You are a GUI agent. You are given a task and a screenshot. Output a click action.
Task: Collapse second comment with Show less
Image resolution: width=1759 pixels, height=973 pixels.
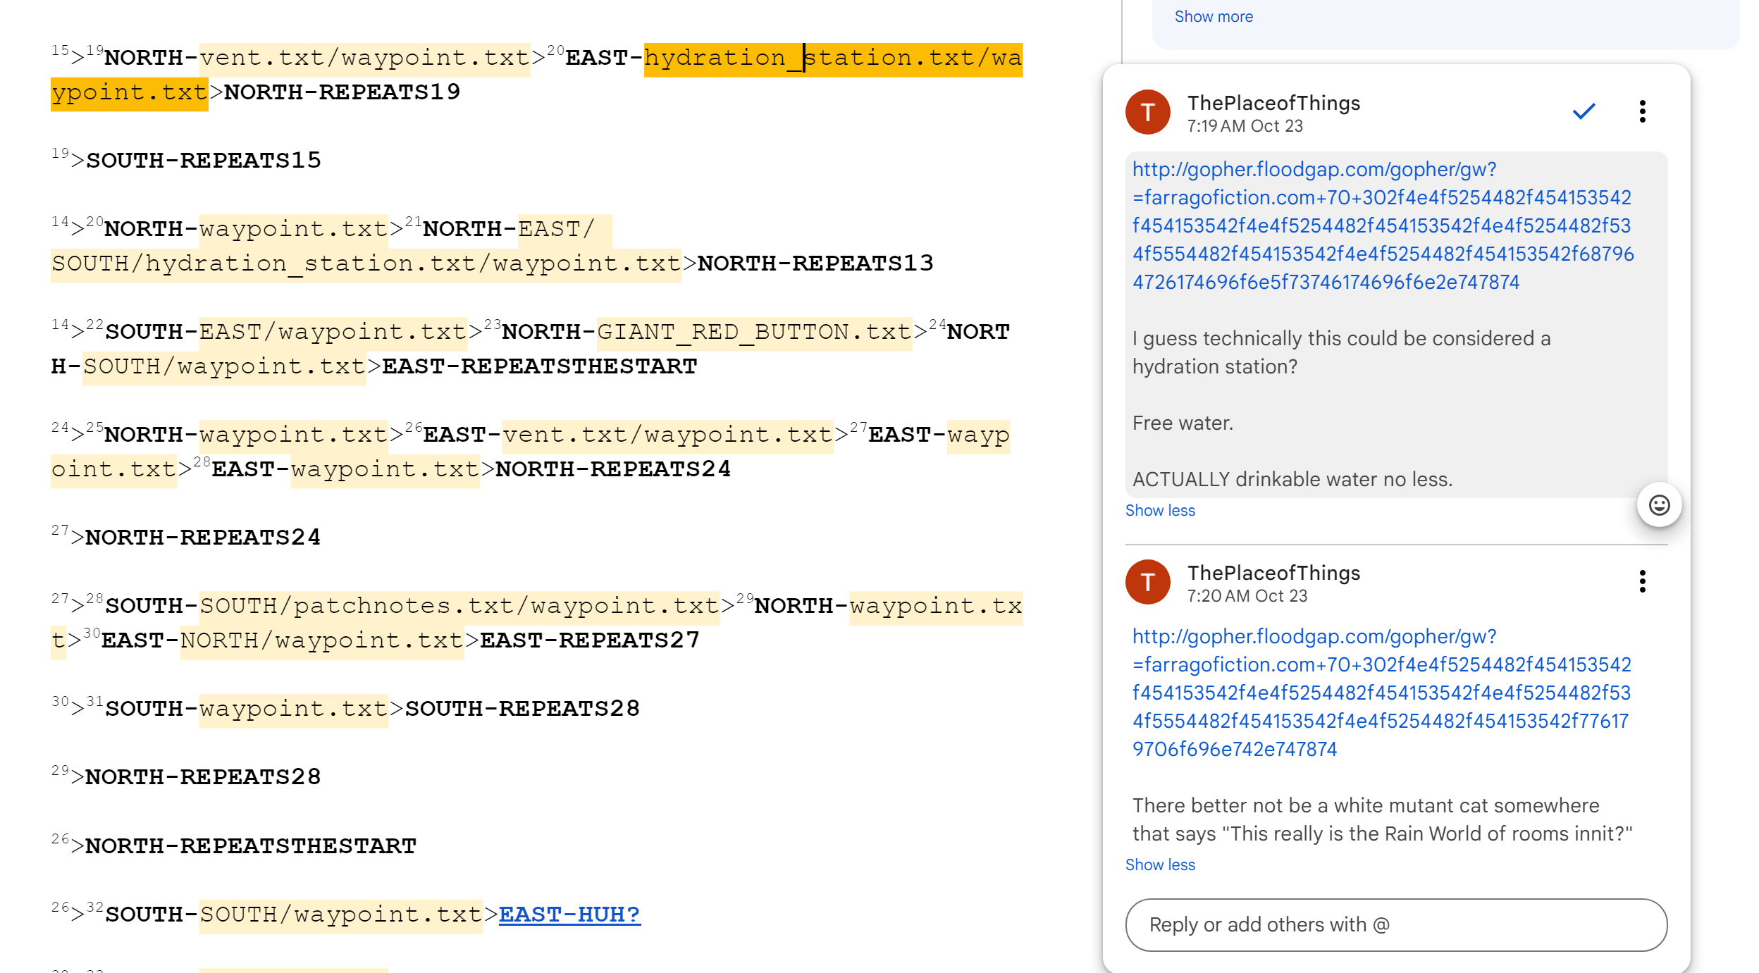(1160, 865)
